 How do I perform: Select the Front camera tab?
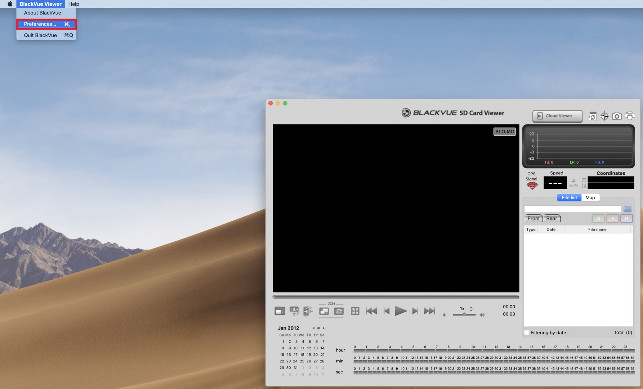[x=533, y=218]
